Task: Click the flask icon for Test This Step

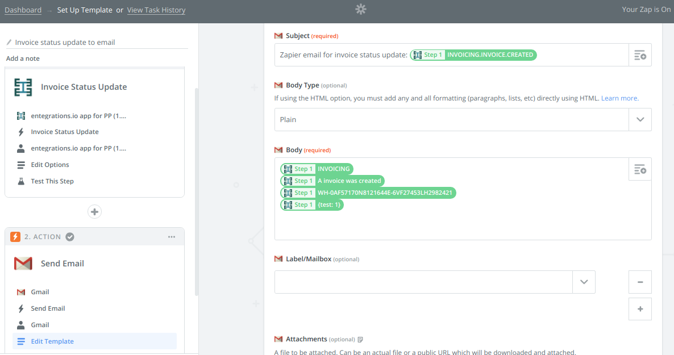Action: click(x=20, y=181)
